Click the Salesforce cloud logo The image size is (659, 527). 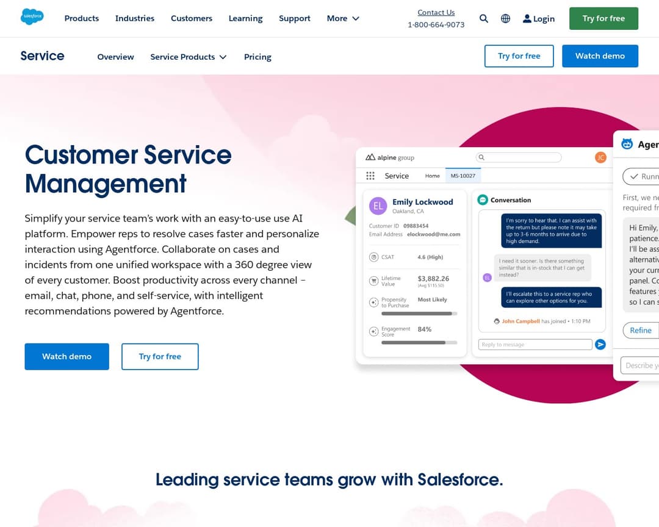[x=32, y=17]
